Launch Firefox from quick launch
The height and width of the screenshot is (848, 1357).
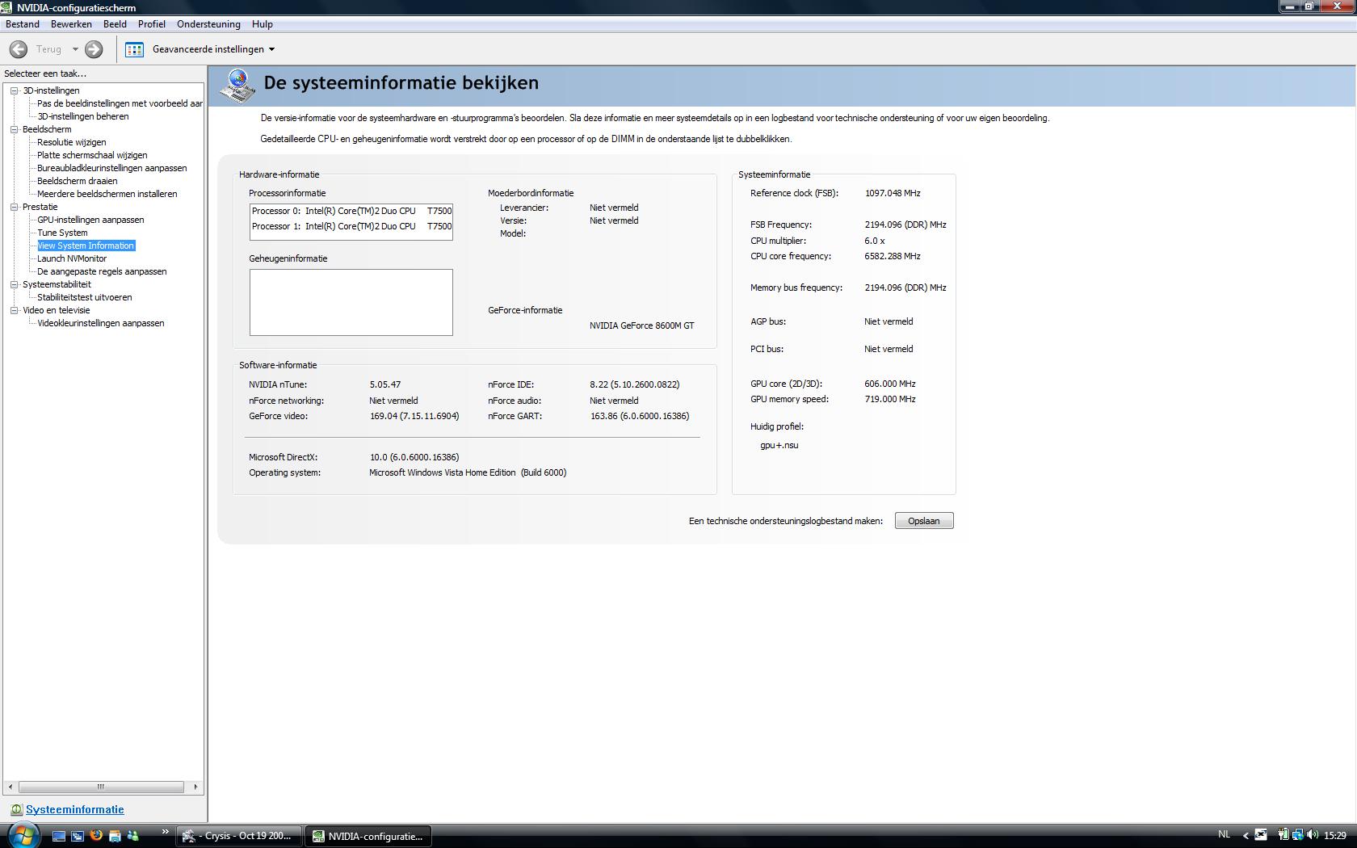pos(96,836)
